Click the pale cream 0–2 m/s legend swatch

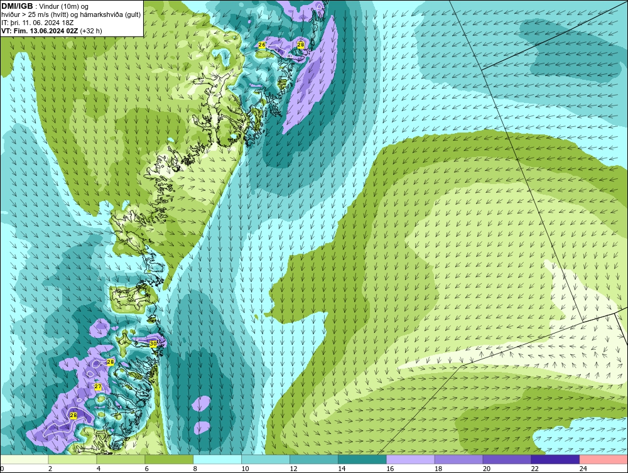[x=24, y=459]
